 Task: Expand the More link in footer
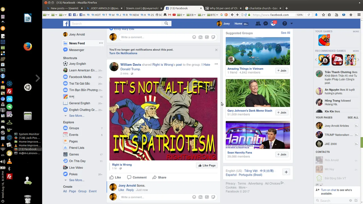243,188
